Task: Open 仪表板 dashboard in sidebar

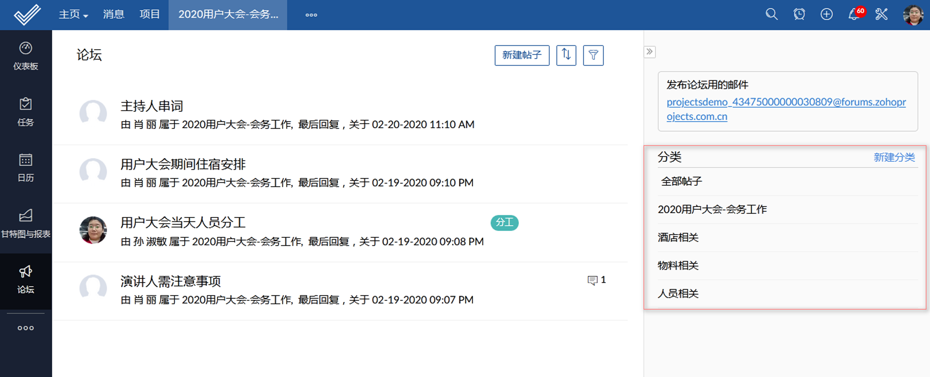Action: [x=26, y=56]
